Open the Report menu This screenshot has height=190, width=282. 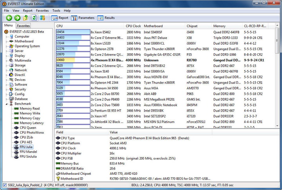[x=27, y=11]
